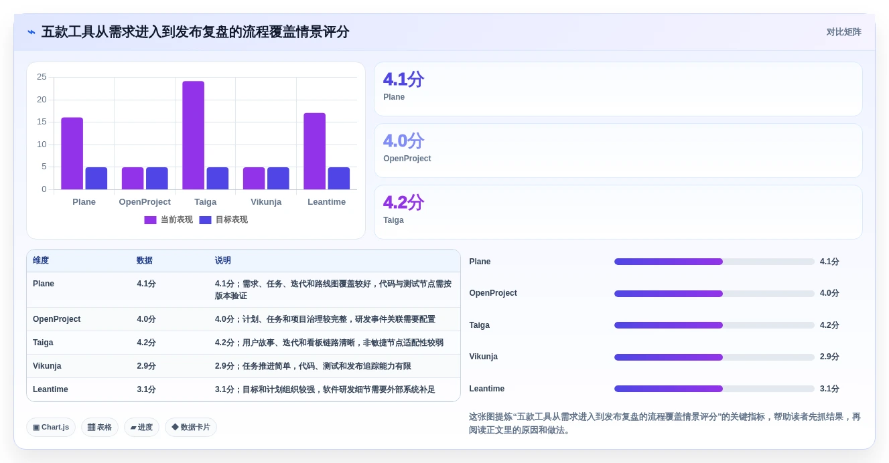Click the Plane progress bar
The image size is (889, 463).
[714, 262]
